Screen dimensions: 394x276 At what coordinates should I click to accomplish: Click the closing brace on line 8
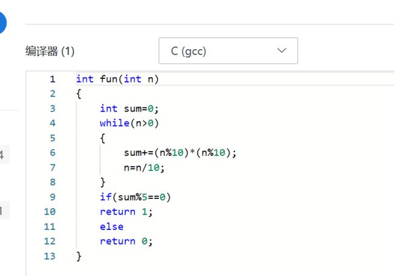[x=102, y=182]
